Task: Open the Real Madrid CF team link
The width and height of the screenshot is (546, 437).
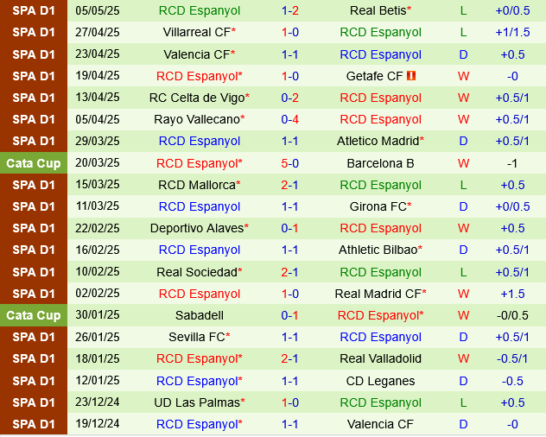Action: (x=380, y=294)
